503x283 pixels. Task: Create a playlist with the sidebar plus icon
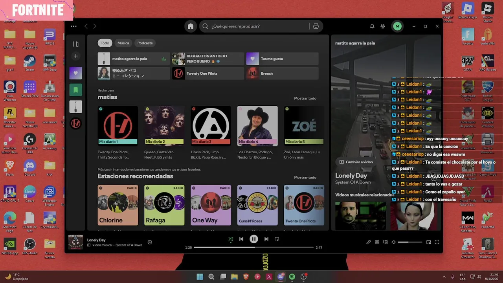(75, 56)
